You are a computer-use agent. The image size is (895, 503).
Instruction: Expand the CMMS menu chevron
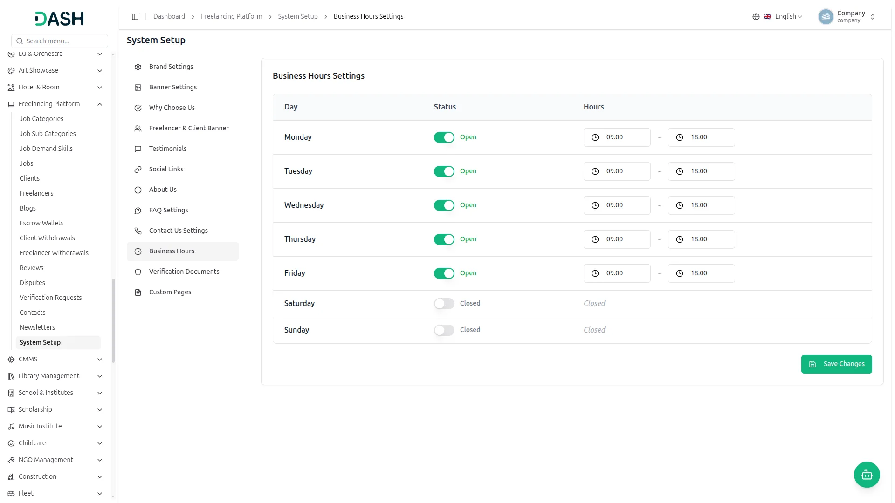100,360
